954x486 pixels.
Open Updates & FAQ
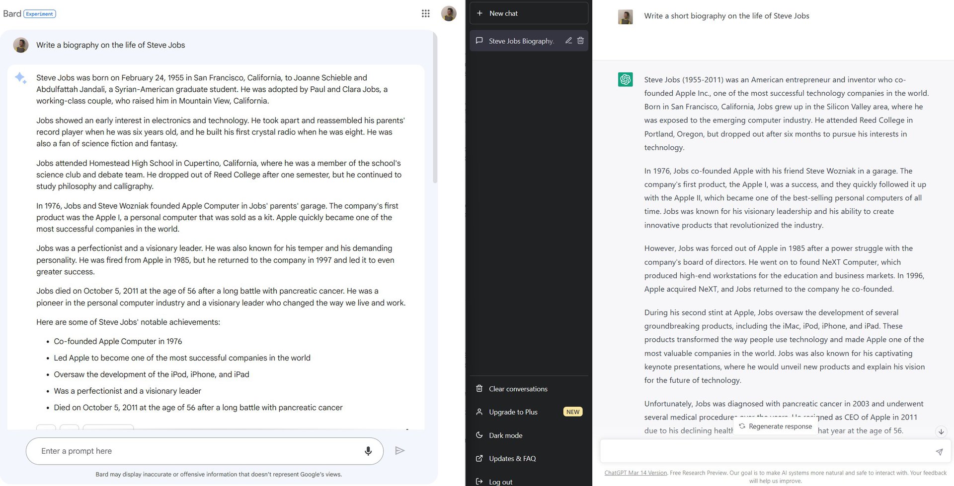click(x=512, y=459)
